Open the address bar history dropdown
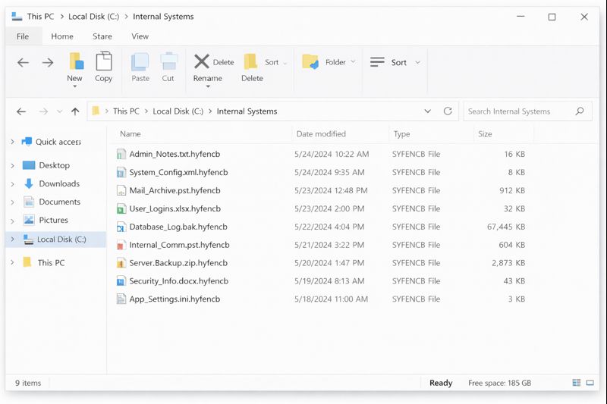The image size is (607, 404). click(x=428, y=111)
